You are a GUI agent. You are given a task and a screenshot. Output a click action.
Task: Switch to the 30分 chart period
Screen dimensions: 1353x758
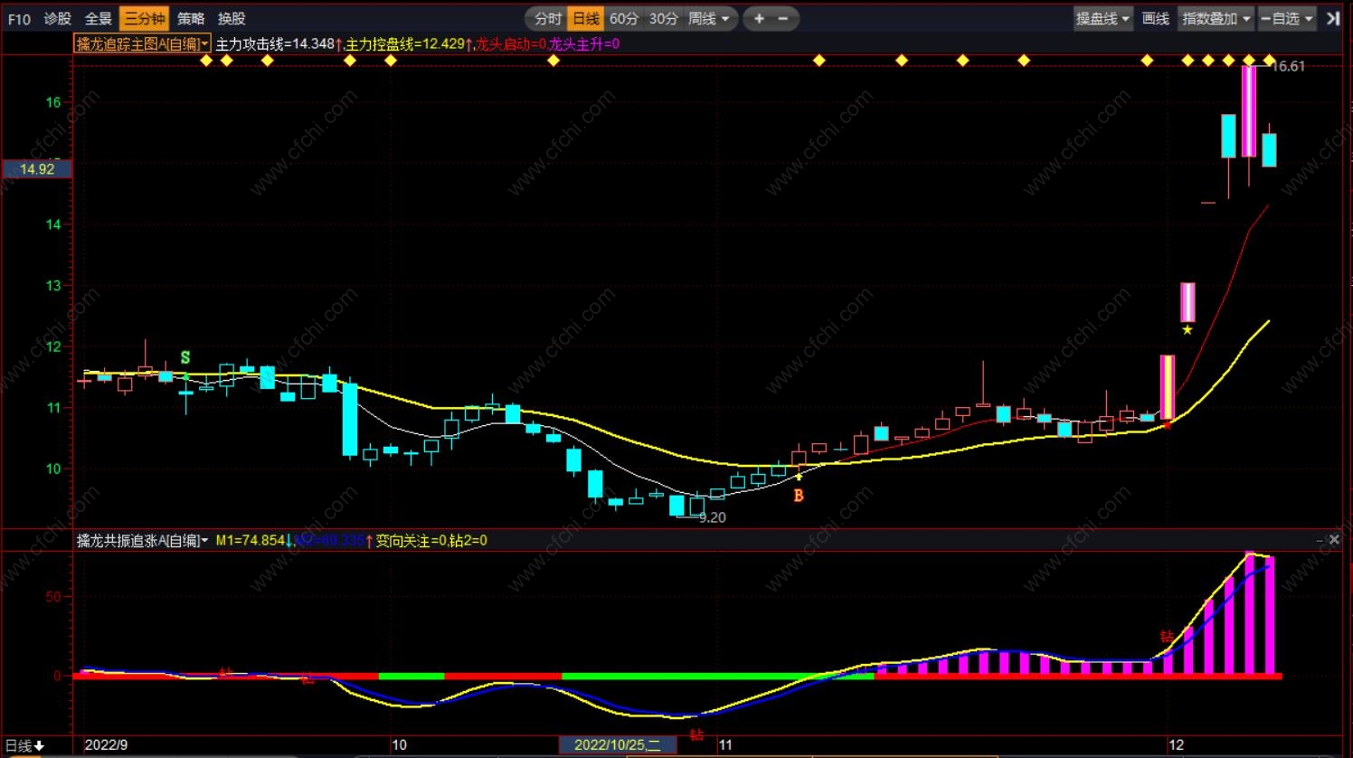click(664, 18)
